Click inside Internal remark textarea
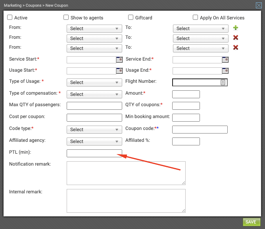The width and height of the screenshot is (265, 229). pyautogui.click(x=126, y=201)
